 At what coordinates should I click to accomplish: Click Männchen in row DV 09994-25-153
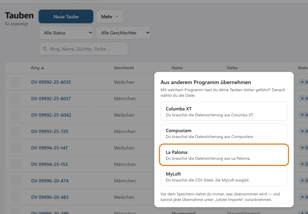pyautogui.click(x=125, y=164)
